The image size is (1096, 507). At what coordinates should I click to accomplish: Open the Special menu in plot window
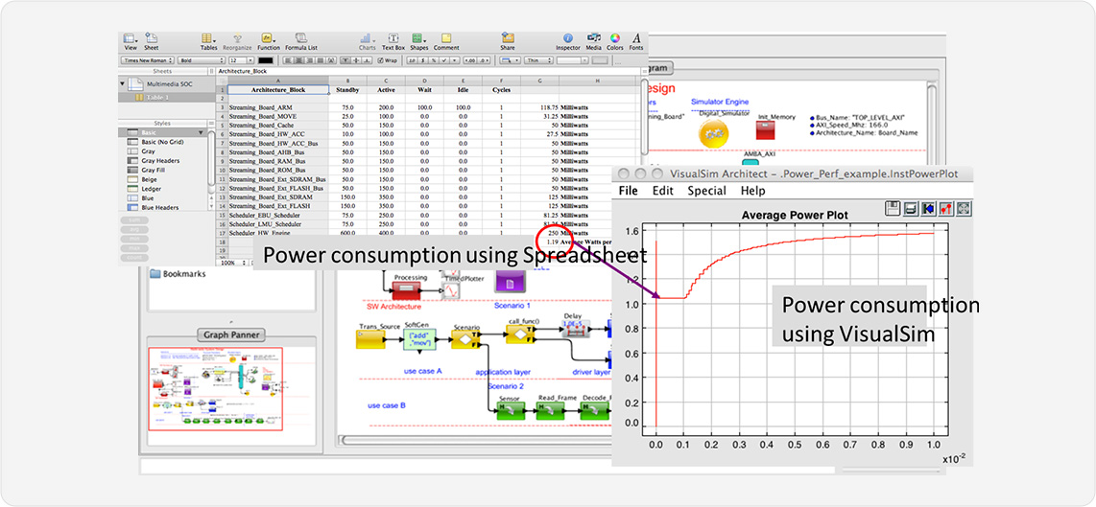pos(706,191)
